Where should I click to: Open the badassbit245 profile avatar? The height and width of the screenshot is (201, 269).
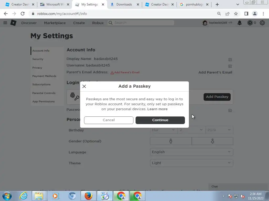(205, 23)
